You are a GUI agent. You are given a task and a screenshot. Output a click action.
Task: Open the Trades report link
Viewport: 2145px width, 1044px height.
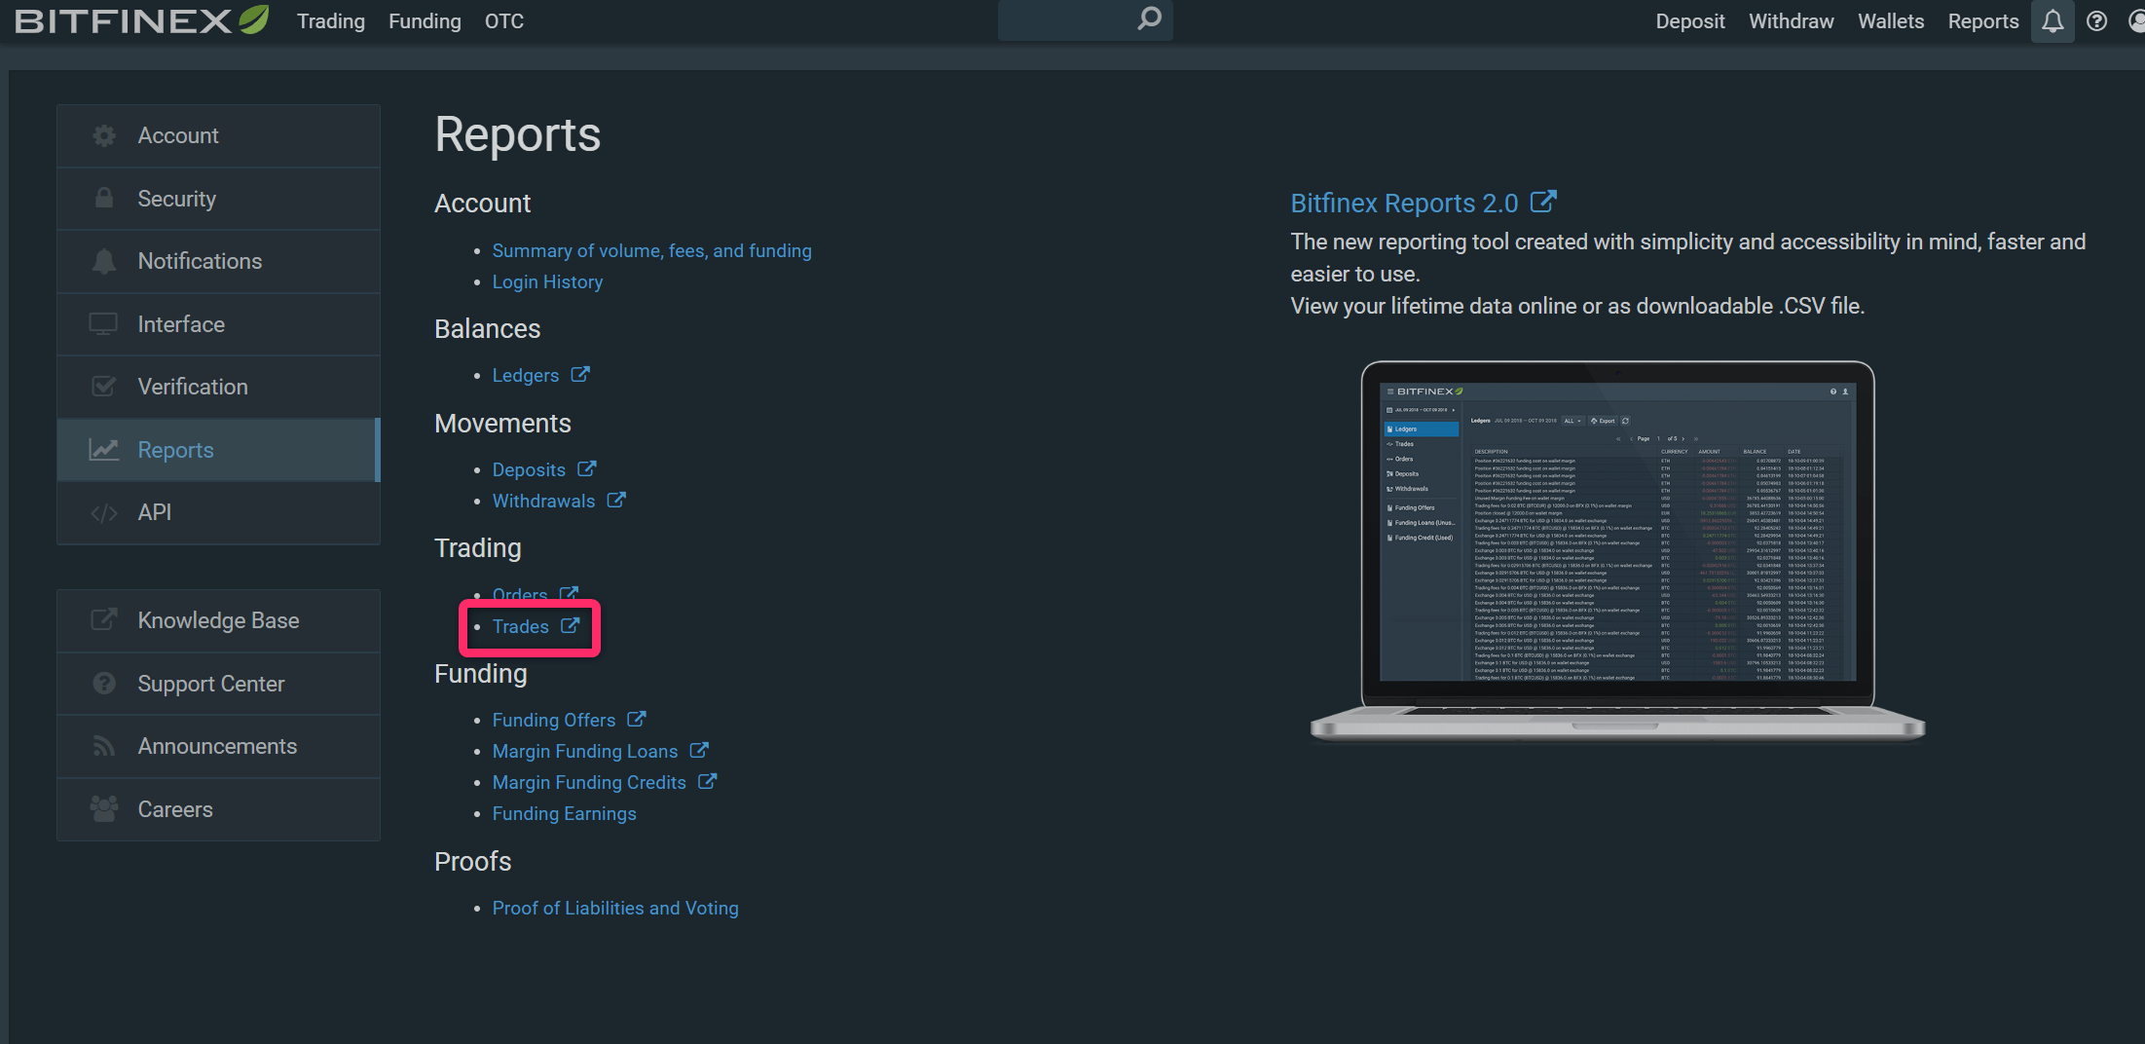pyautogui.click(x=521, y=626)
